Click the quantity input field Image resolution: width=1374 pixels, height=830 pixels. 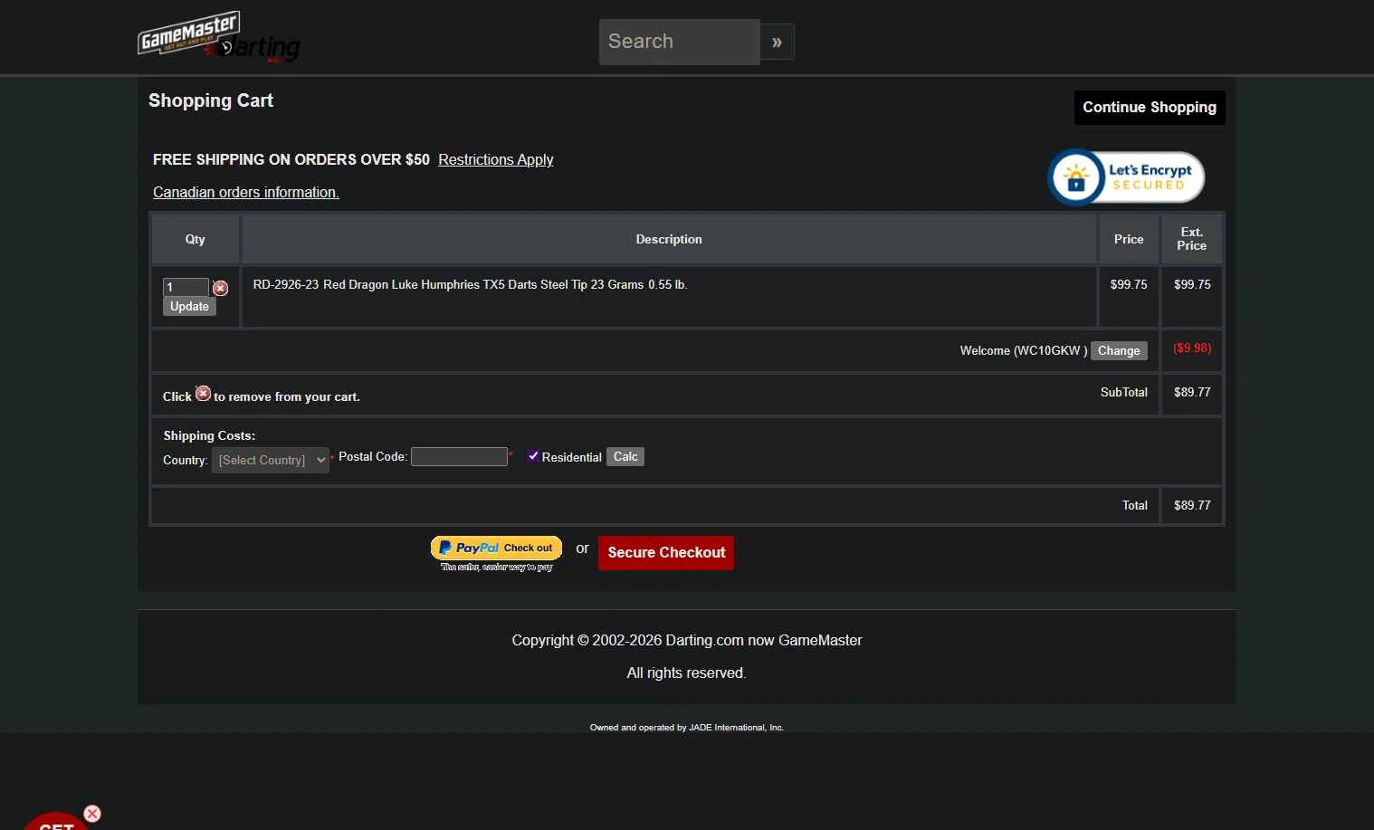(x=186, y=287)
